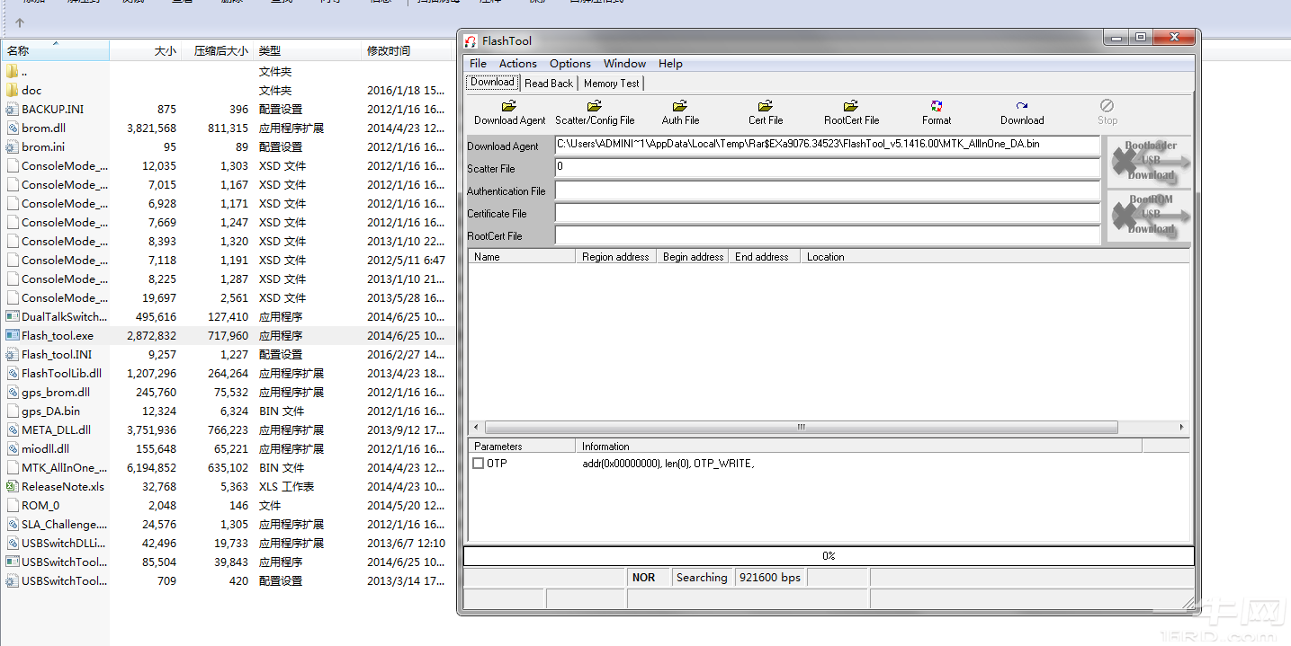Start flashing with the Download icon
This screenshot has height=646, width=1291.
[x=1022, y=112]
